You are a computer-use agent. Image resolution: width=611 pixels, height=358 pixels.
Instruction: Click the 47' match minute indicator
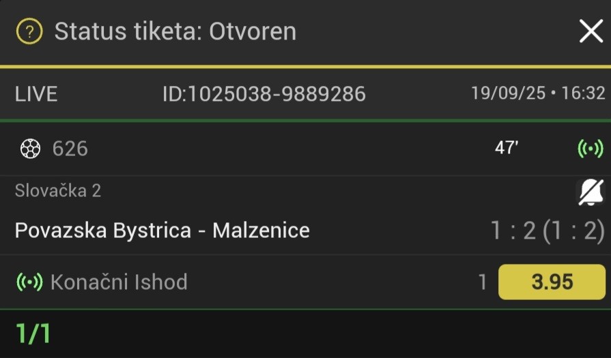click(507, 149)
